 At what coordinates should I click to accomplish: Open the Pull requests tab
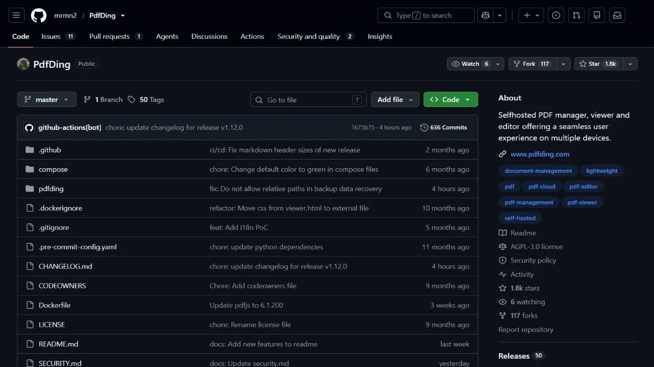click(x=115, y=36)
